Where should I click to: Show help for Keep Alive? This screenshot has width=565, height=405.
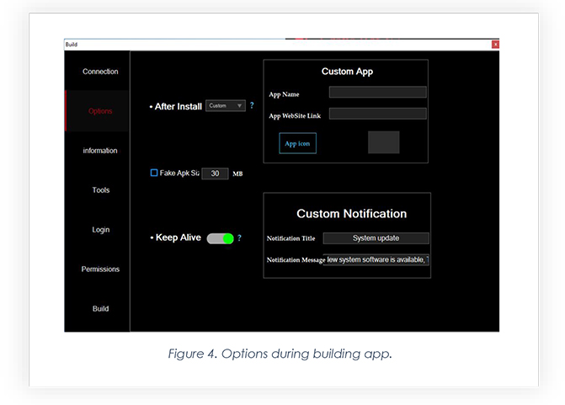239,237
